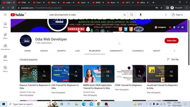
Task: Open History in the sidebar
Action: [5, 69]
